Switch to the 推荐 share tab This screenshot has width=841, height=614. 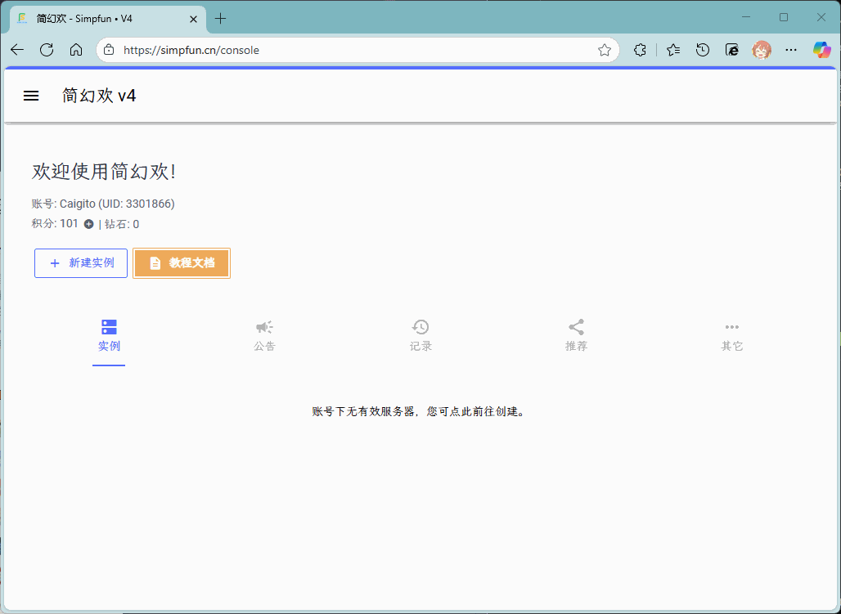[576, 336]
